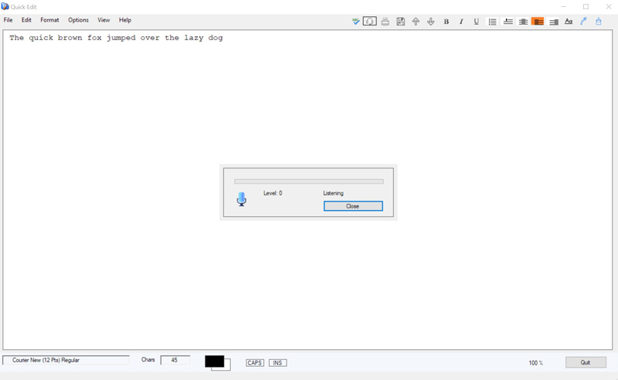Screen dimensions: 618x380
Task: Toggle italic formatting
Action: (x=461, y=22)
